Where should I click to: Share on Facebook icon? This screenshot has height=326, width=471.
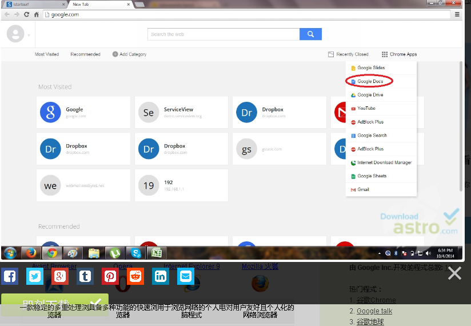[x=10, y=276]
